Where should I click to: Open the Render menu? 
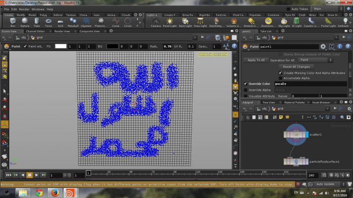tap(24, 9)
